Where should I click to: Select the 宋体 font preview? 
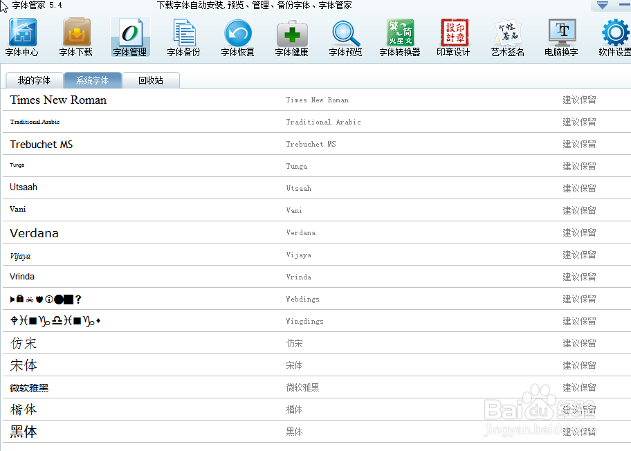pos(24,365)
